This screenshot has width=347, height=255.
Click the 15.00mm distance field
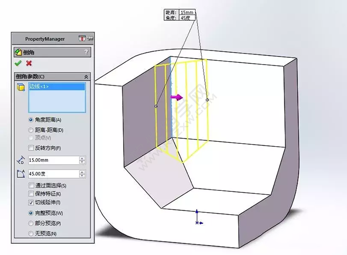[53, 160]
